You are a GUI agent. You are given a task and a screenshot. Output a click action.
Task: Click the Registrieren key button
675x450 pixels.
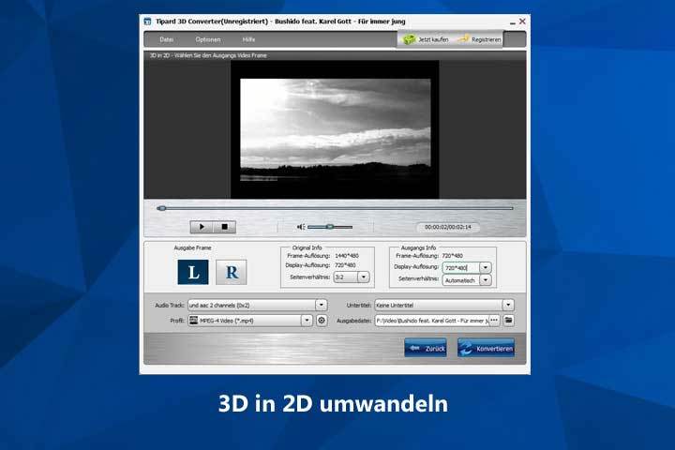pos(479,39)
